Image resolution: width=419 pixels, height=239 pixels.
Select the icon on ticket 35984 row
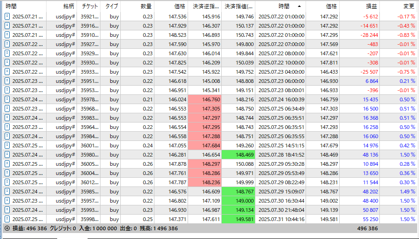coord(7,136)
